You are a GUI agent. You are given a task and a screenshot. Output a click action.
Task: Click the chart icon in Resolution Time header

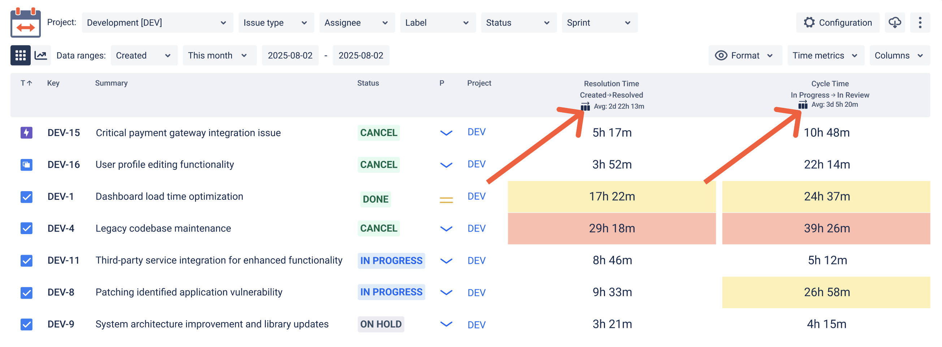[585, 106]
